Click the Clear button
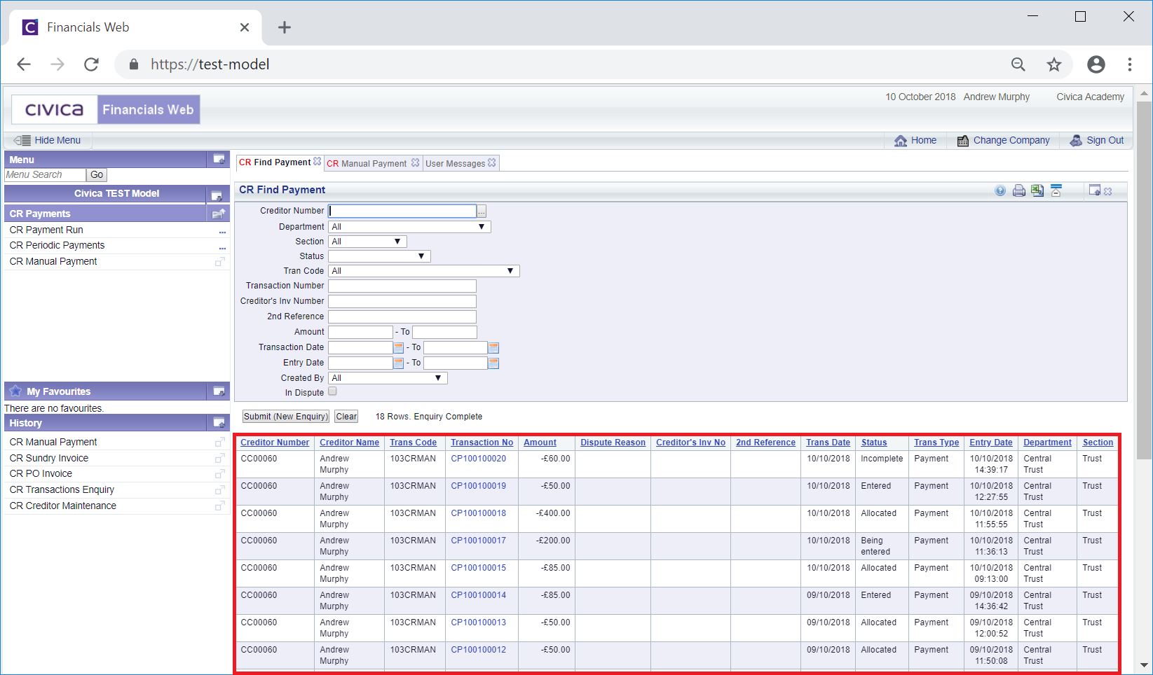1153x675 pixels. 346,417
